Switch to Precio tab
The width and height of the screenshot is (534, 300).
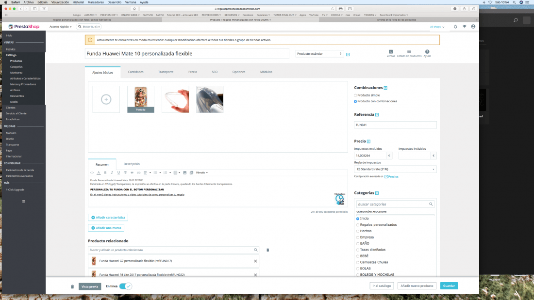[192, 72]
